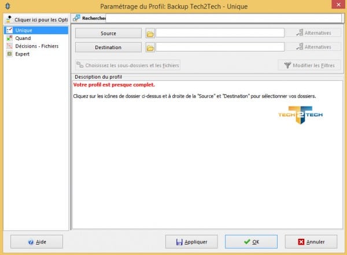
Task: Click the application icon in the title bar
Action: (x=6, y=6)
